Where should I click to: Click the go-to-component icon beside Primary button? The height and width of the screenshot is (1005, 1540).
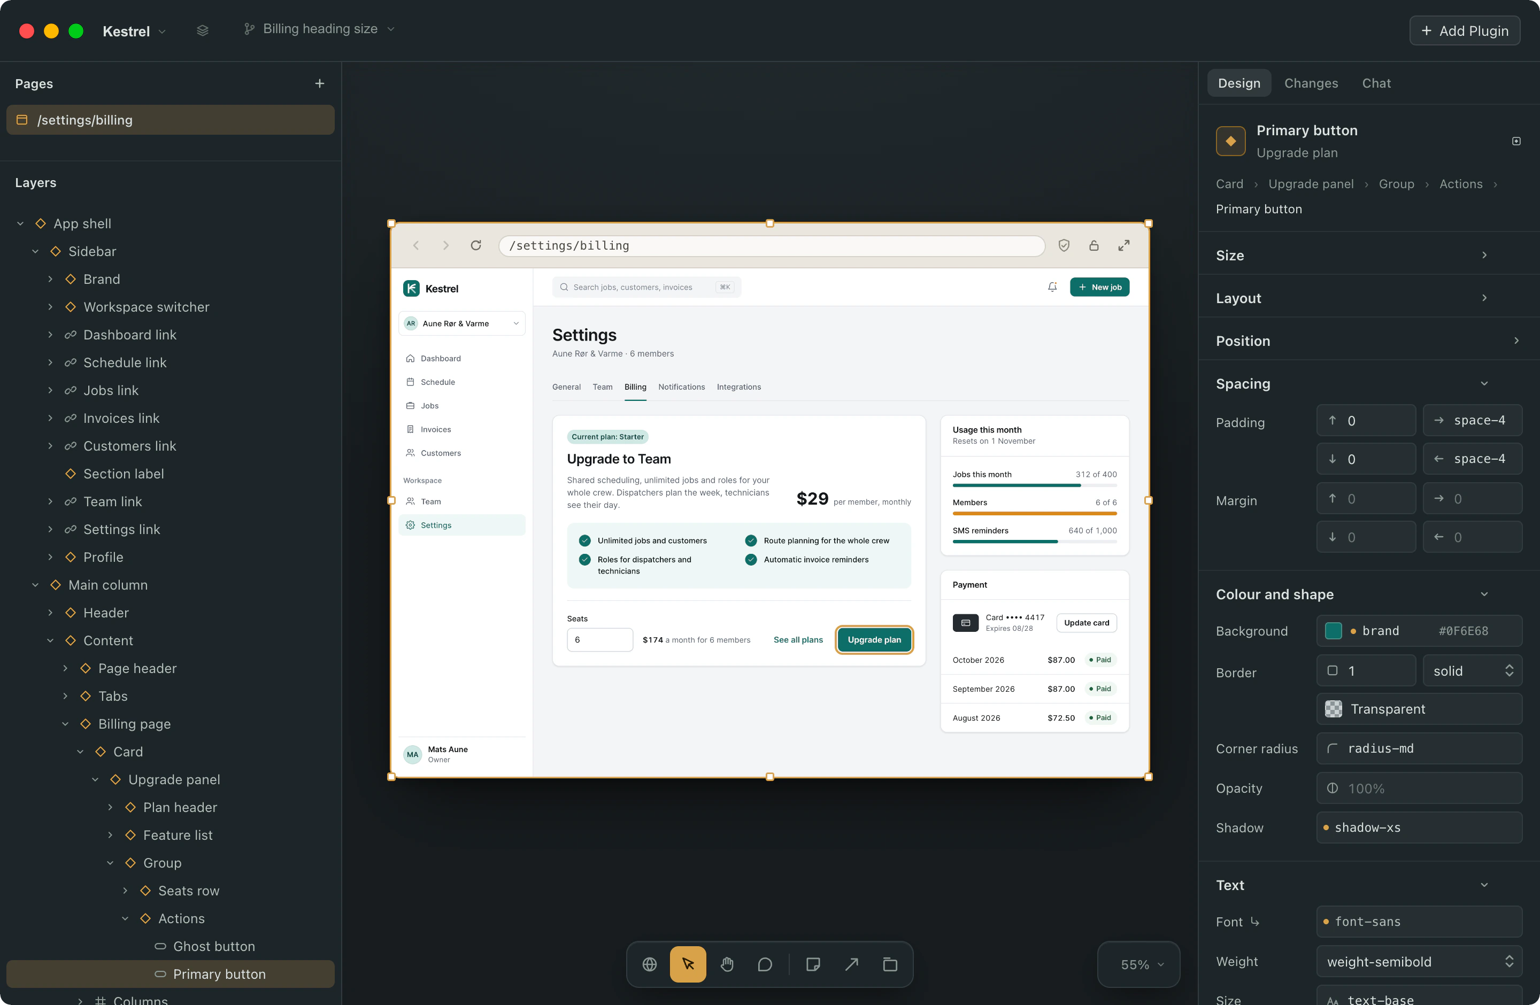(x=1516, y=141)
